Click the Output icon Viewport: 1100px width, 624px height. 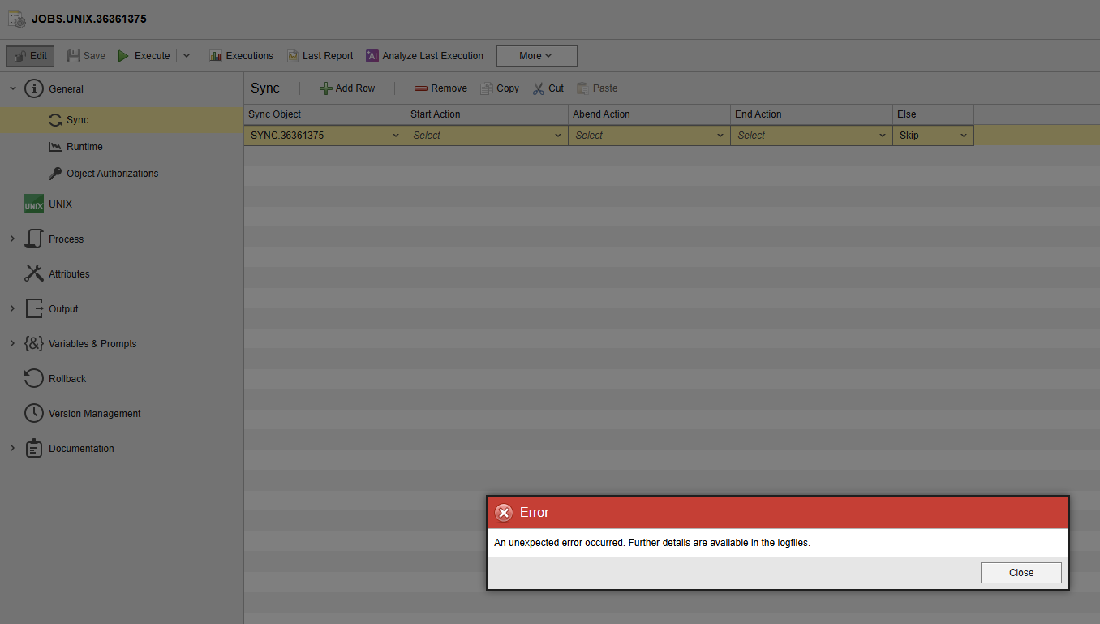[x=33, y=308]
